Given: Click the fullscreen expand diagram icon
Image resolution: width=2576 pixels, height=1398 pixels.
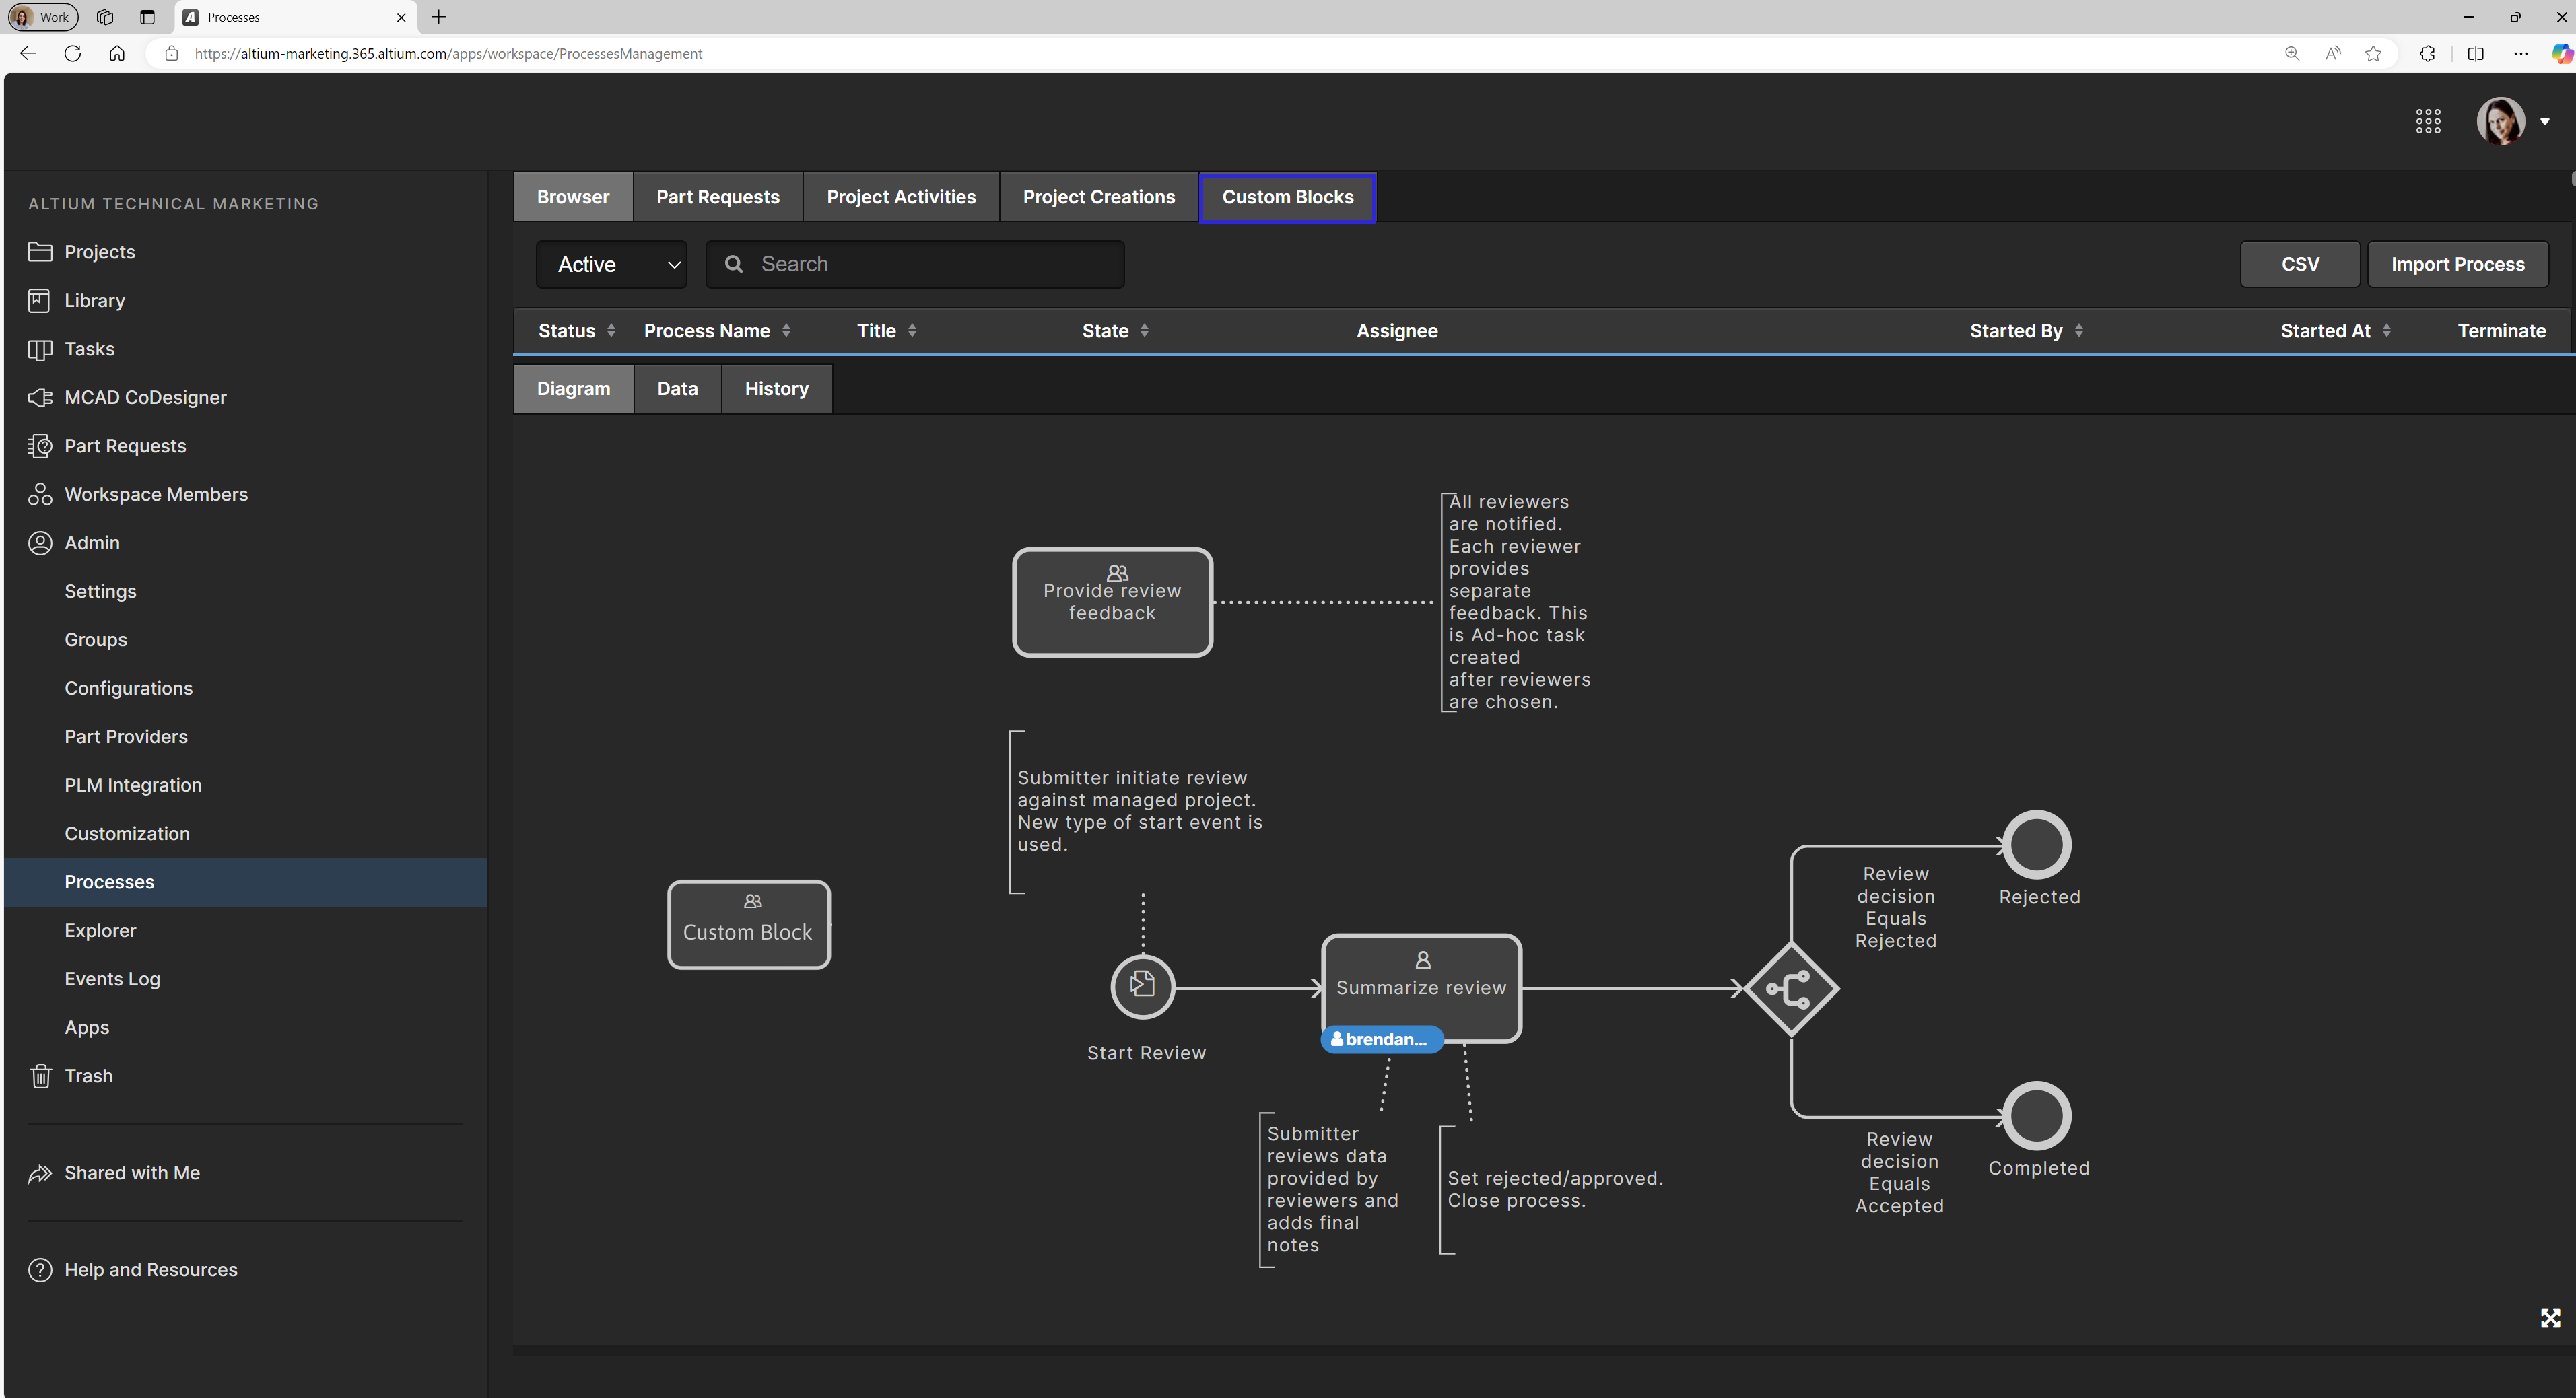Looking at the screenshot, I should click(x=2550, y=1318).
